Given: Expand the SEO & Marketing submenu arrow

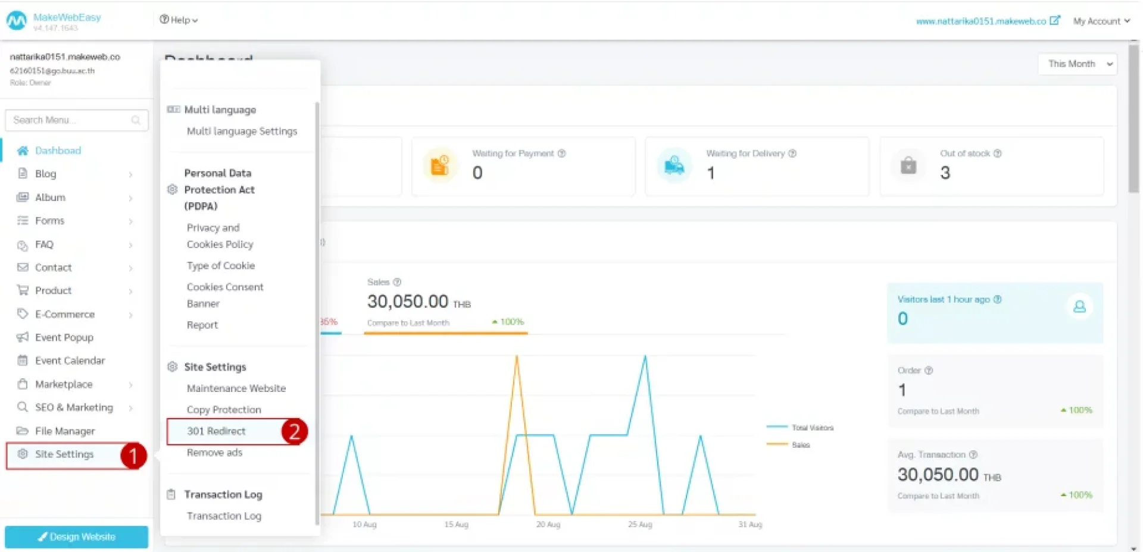Looking at the screenshot, I should [x=130, y=408].
